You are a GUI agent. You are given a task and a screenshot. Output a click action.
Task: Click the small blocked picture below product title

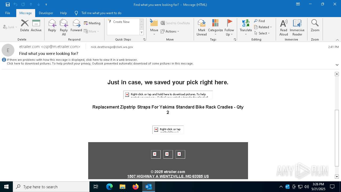(168, 130)
